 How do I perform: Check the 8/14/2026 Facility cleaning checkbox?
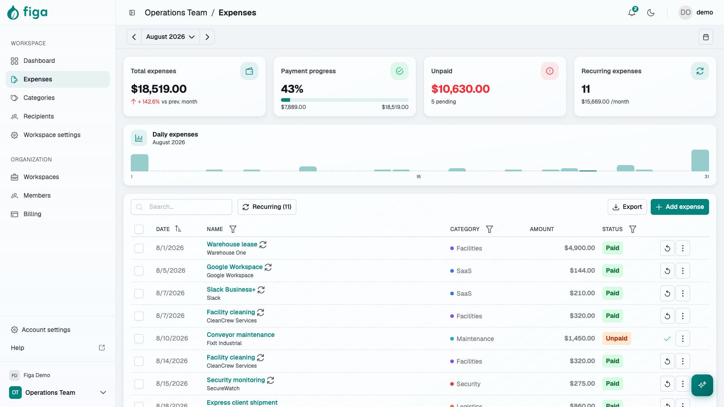coord(139,361)
